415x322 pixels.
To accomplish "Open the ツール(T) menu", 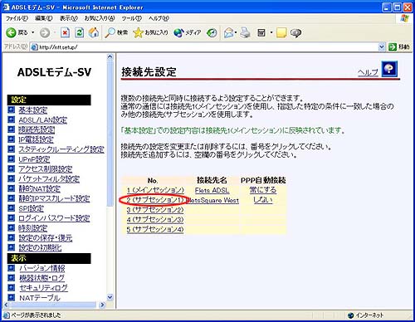I will tap(131, 18).
